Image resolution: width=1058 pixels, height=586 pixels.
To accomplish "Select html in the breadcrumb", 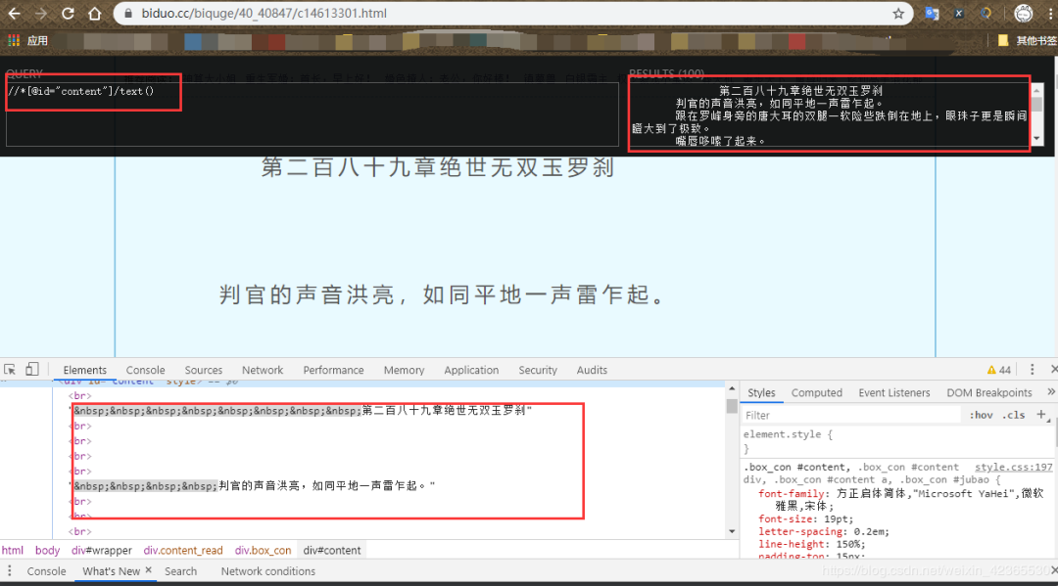I will point(13,551).
